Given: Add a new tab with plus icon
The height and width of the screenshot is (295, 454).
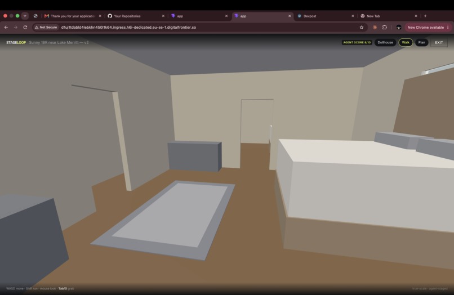Looking at the screenshot, I should point(425,16).
